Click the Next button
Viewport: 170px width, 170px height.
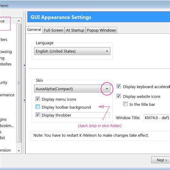[161, 160]
